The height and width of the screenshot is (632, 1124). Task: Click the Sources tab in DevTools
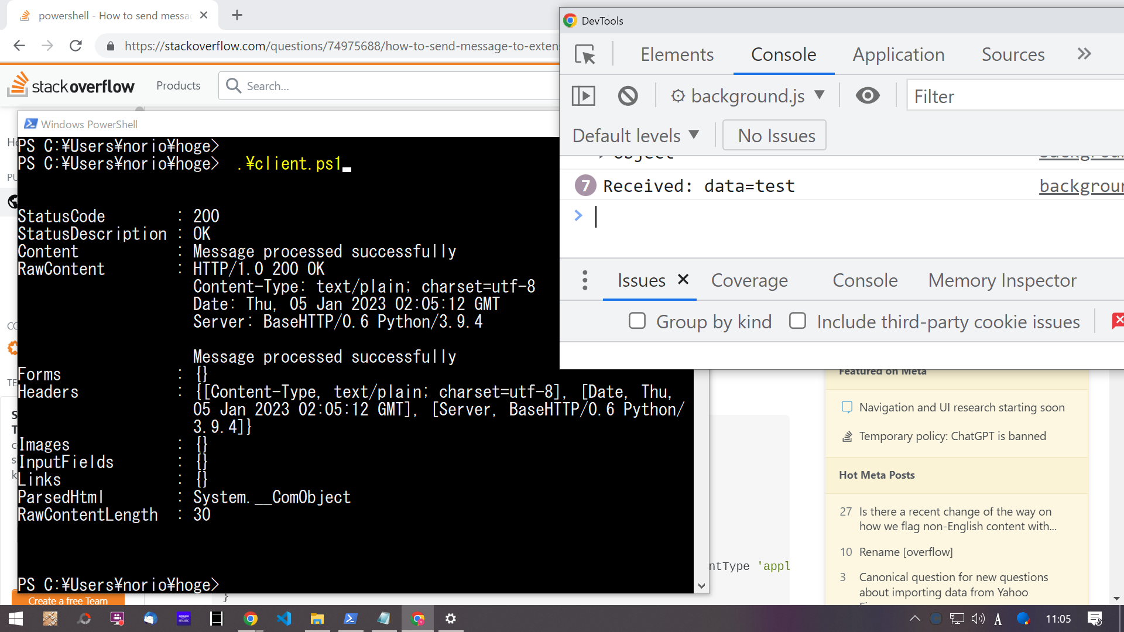pyautogui.click(x=1013, y=54)
